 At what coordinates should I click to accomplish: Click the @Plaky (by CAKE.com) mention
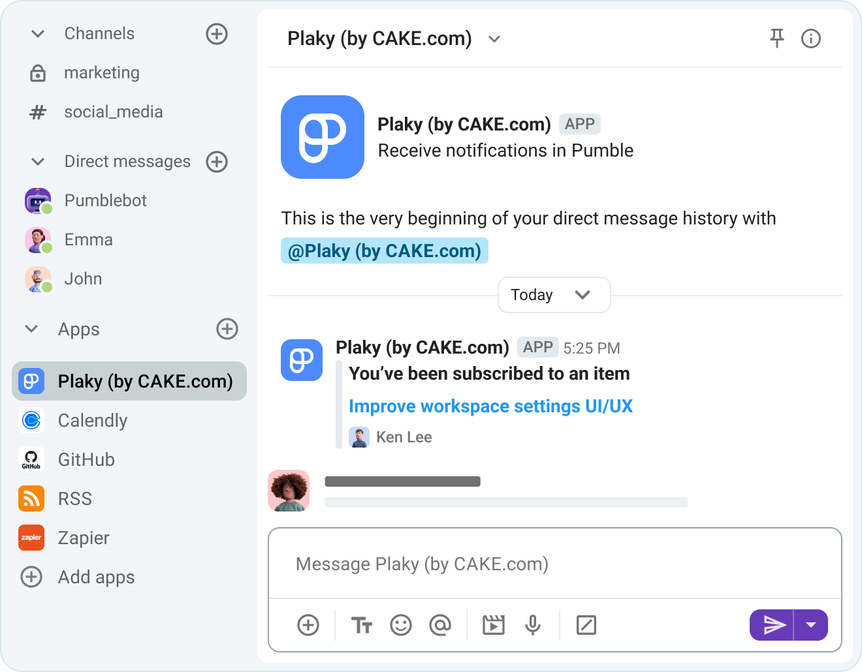[385, 251]
